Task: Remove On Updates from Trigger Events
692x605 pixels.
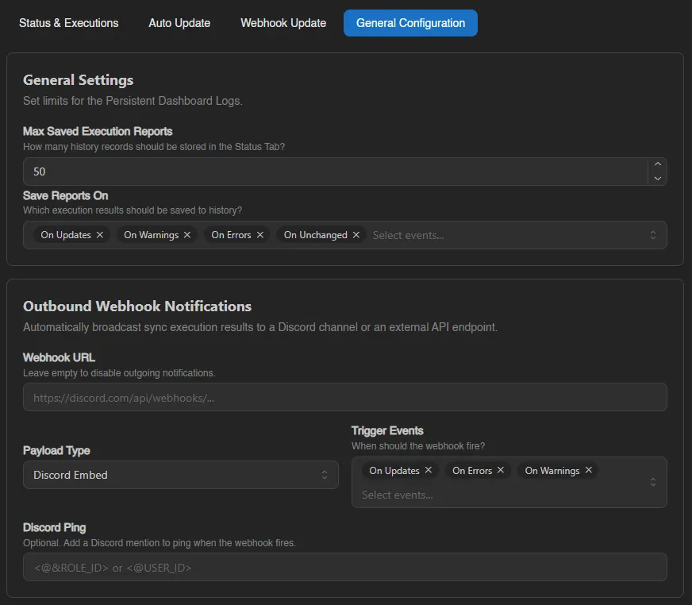Action: point(428,470)
